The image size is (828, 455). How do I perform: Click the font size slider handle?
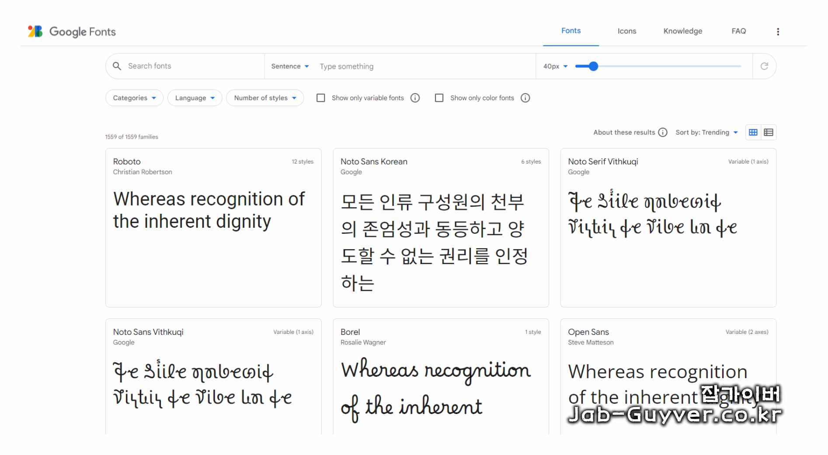click(x=593, y=66)
